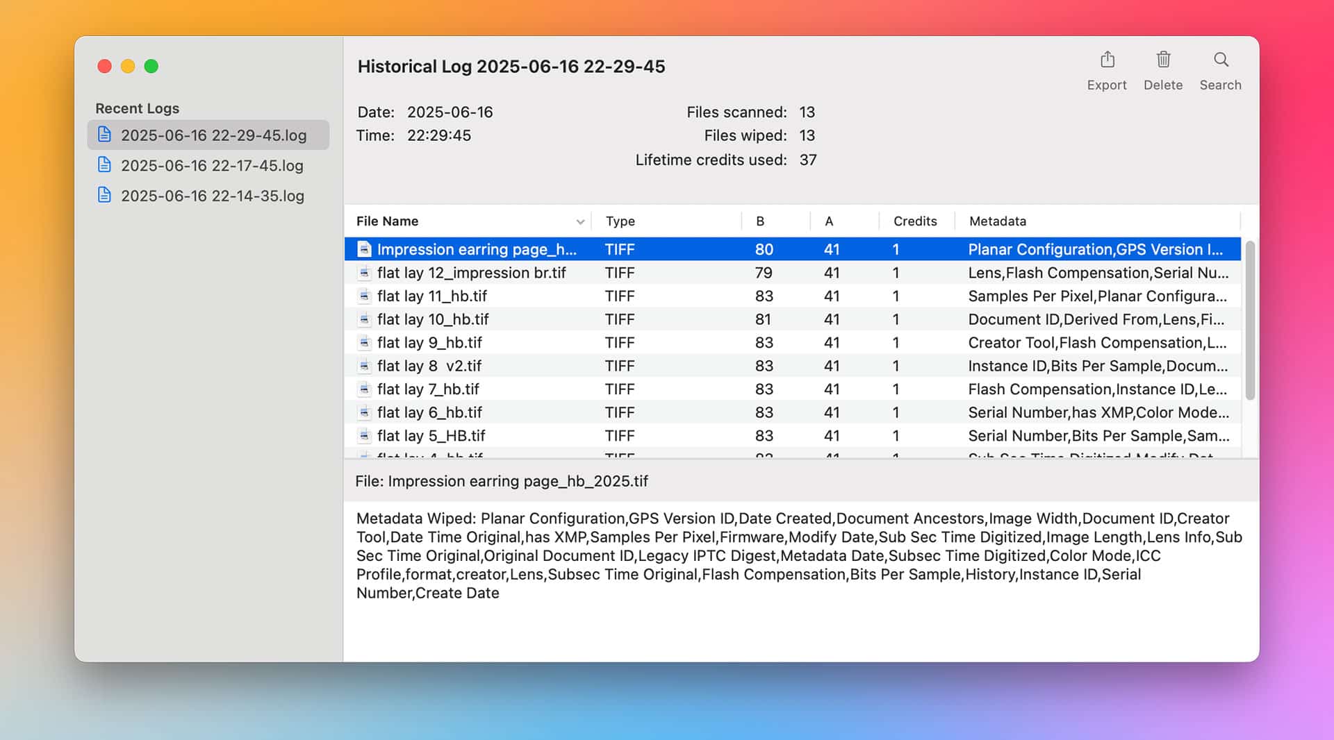Sort table by Metadata column header
Image resolution: width=1334 pixels, height=740 pixels.
click(x=1098, y=221)
